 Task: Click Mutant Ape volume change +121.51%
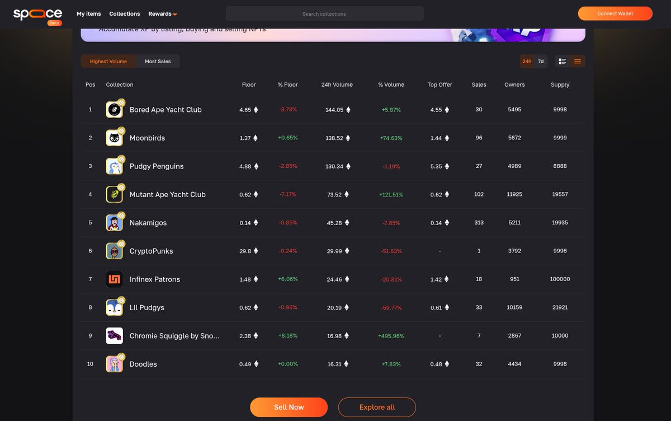point(391,194)
